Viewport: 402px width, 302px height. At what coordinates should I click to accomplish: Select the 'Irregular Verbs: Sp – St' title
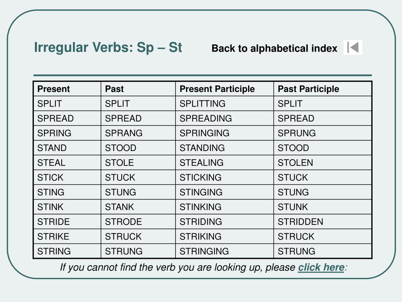point(108,47)
